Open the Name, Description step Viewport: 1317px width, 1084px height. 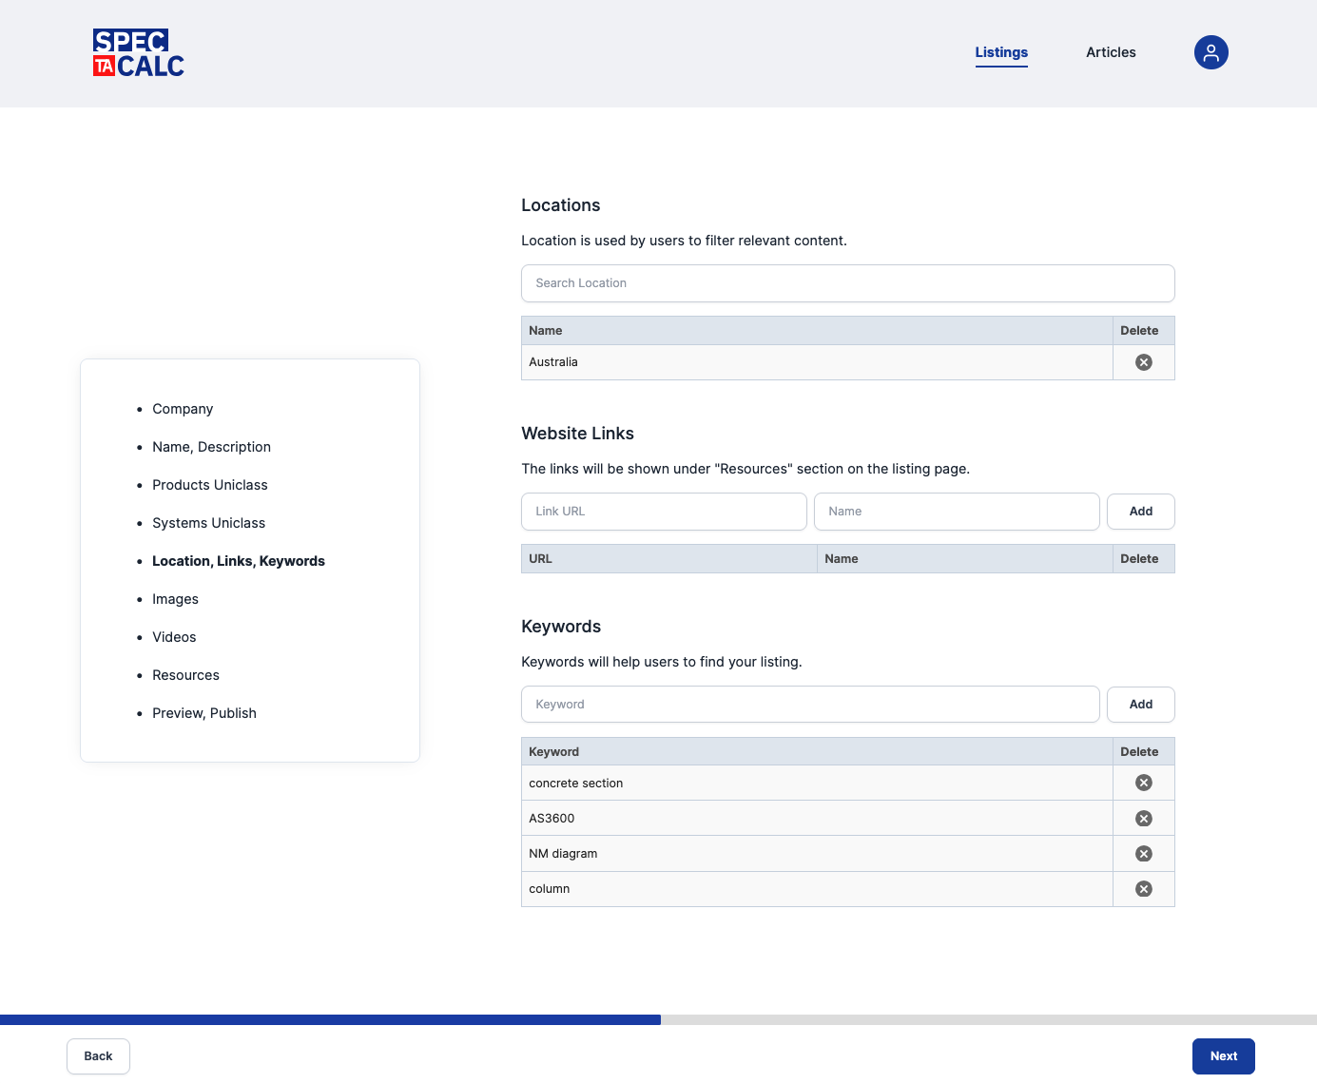click(211, 447)
